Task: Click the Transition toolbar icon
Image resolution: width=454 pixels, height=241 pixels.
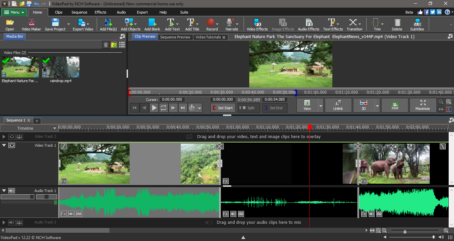Action: [353, 23]
